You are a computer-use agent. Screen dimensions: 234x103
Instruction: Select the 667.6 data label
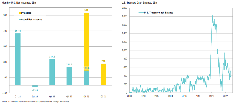[18, 31]
